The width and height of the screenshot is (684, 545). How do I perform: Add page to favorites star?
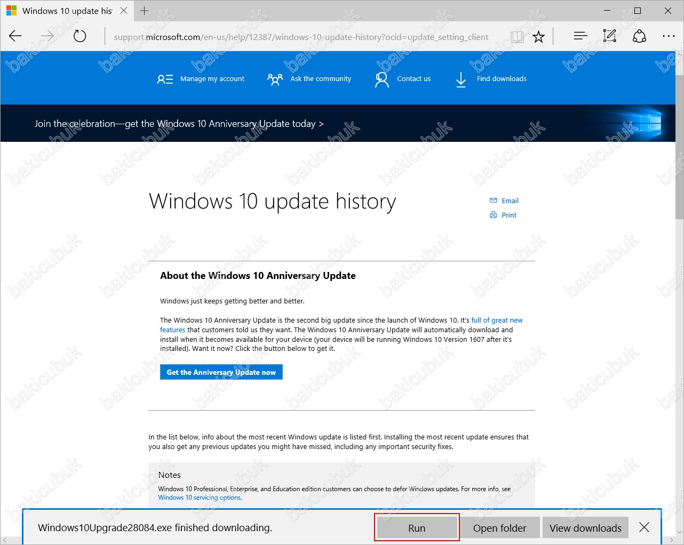(539, 36)
